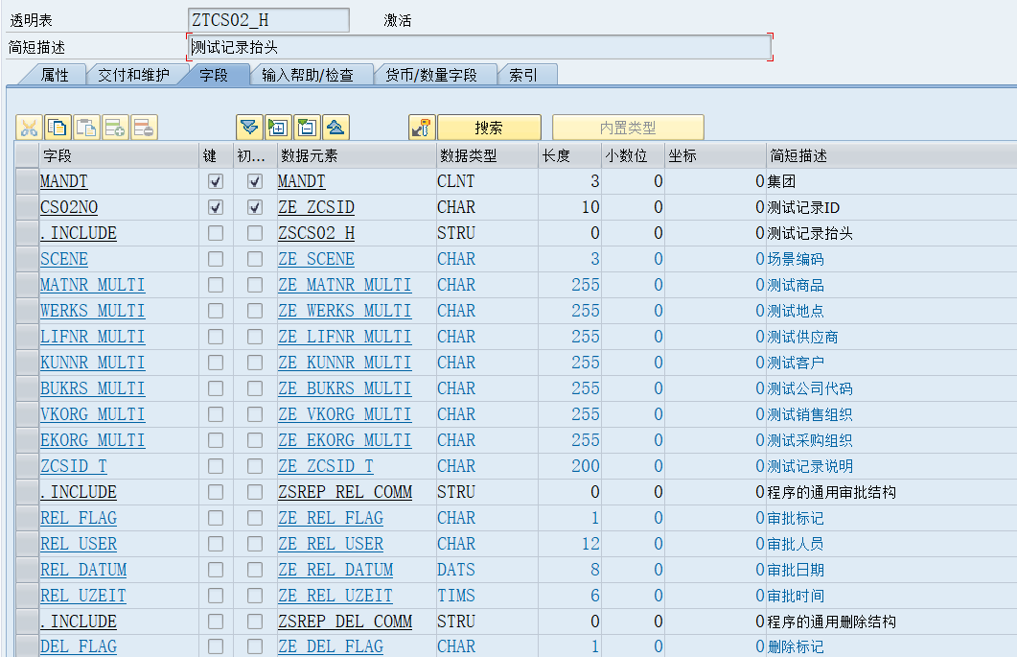Click the VKORG_MULTI field name
Image resolution: width=1017 pixels, height=657 pixels.
92,414
